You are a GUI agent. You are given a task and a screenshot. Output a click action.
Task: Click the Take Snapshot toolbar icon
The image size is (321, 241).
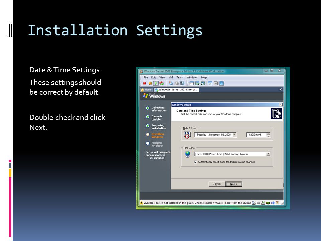click(171, 83)
